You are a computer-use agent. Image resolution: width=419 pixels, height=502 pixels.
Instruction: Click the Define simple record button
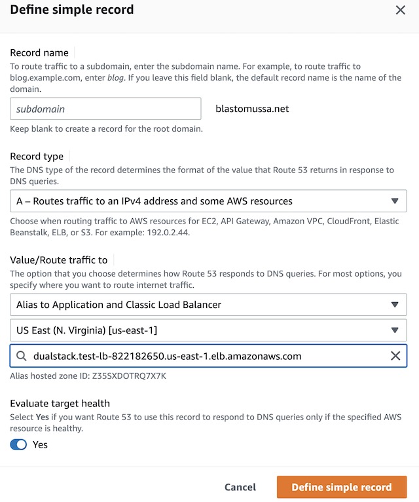tap(341, 487)
